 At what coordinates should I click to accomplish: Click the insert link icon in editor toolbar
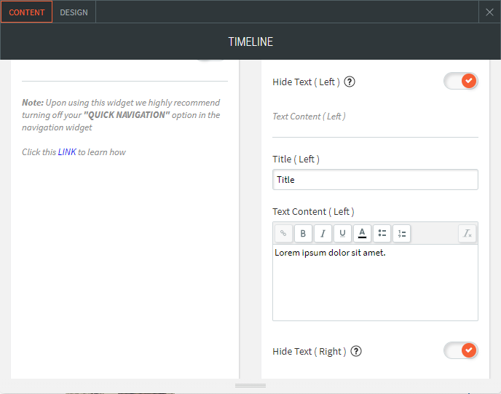point(283,233)
